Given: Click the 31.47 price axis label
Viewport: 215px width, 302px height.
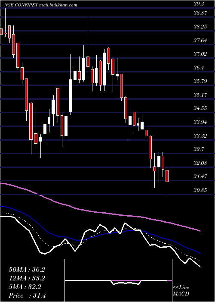Looking at the screenshot, I should click(x=200, y=176).
